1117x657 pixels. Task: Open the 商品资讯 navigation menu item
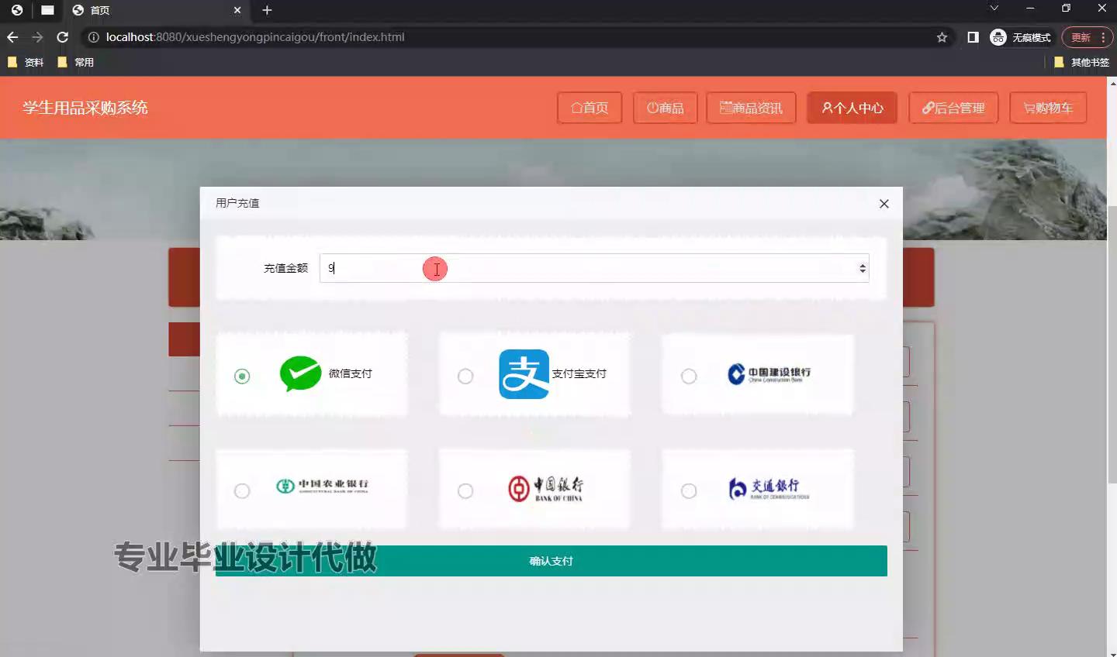pos(751,108)
